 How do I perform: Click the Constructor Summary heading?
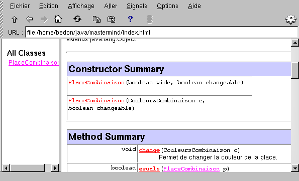pyautogui.click(x=116, y=69)
